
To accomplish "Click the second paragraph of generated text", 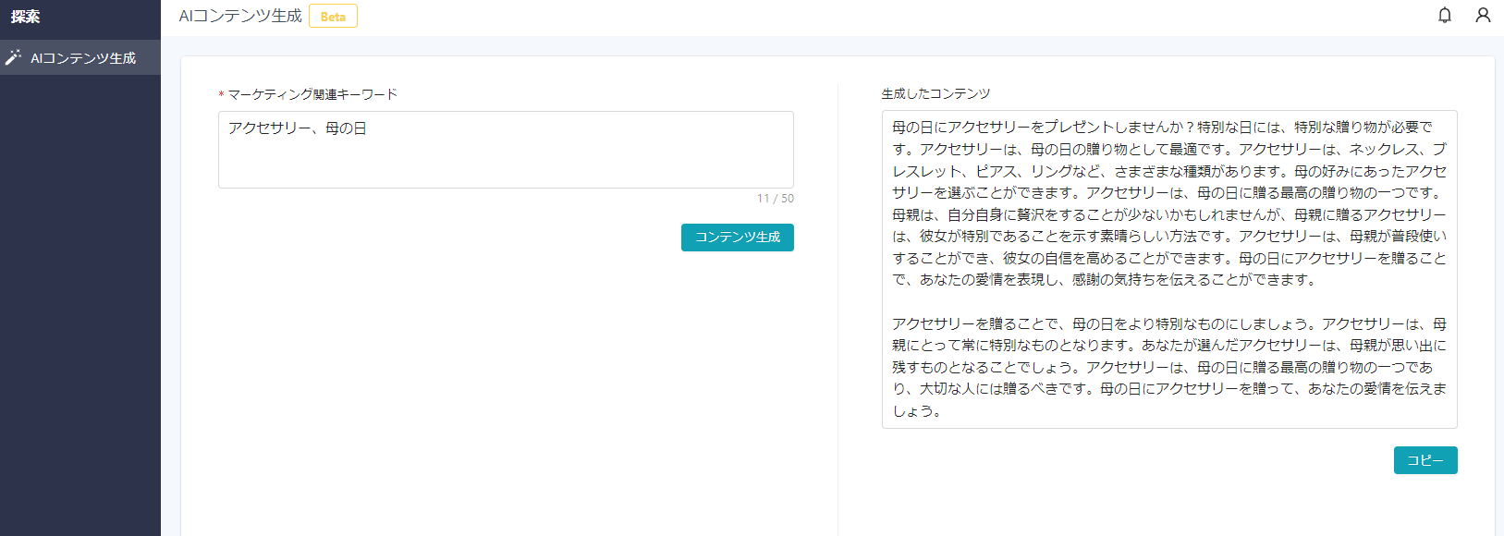I will tap(1169, 357).
